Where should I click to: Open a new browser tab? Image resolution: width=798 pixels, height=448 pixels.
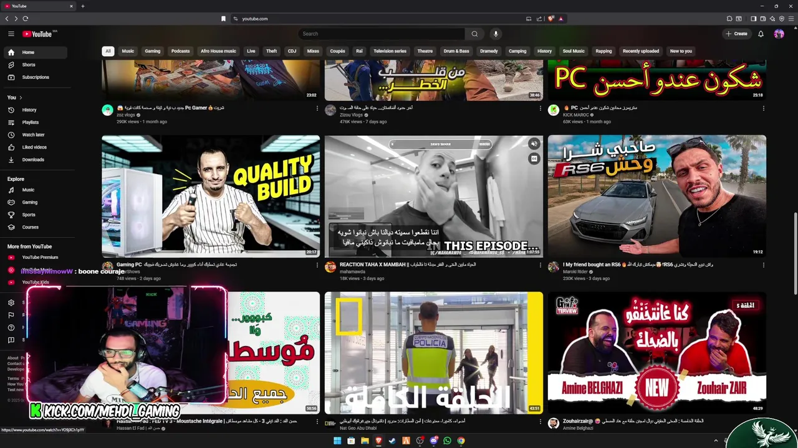click(82, 6)
